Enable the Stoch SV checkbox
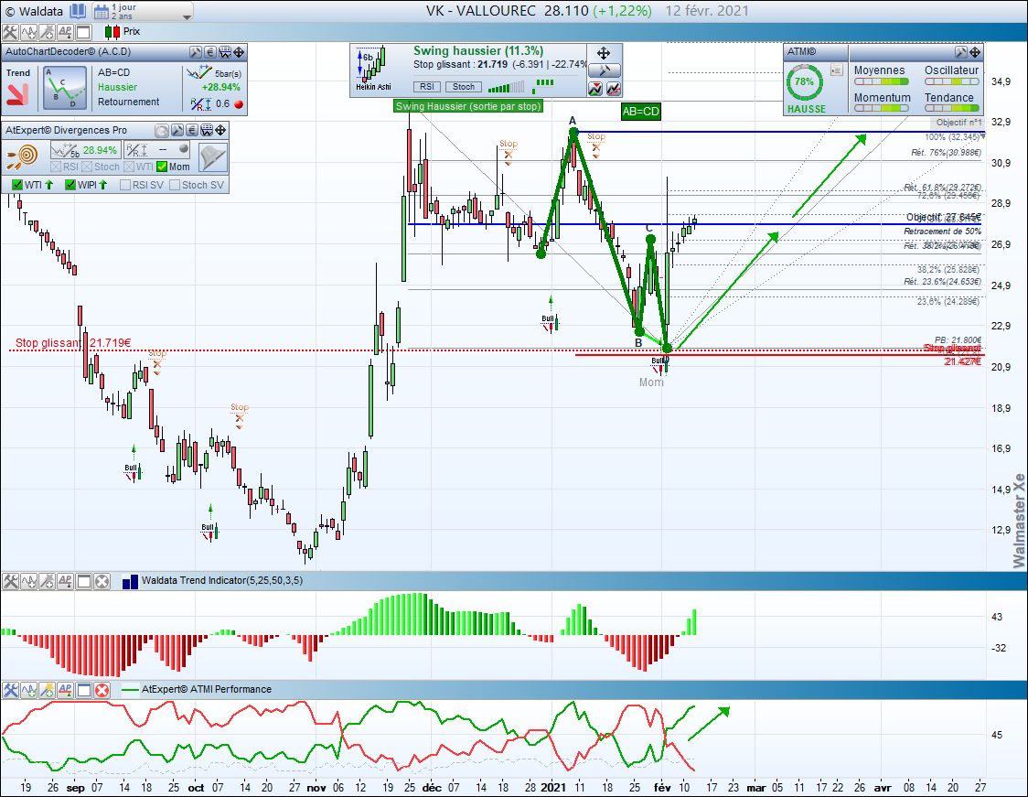This screenshot has height=797, width=1028. coord(175,185)
